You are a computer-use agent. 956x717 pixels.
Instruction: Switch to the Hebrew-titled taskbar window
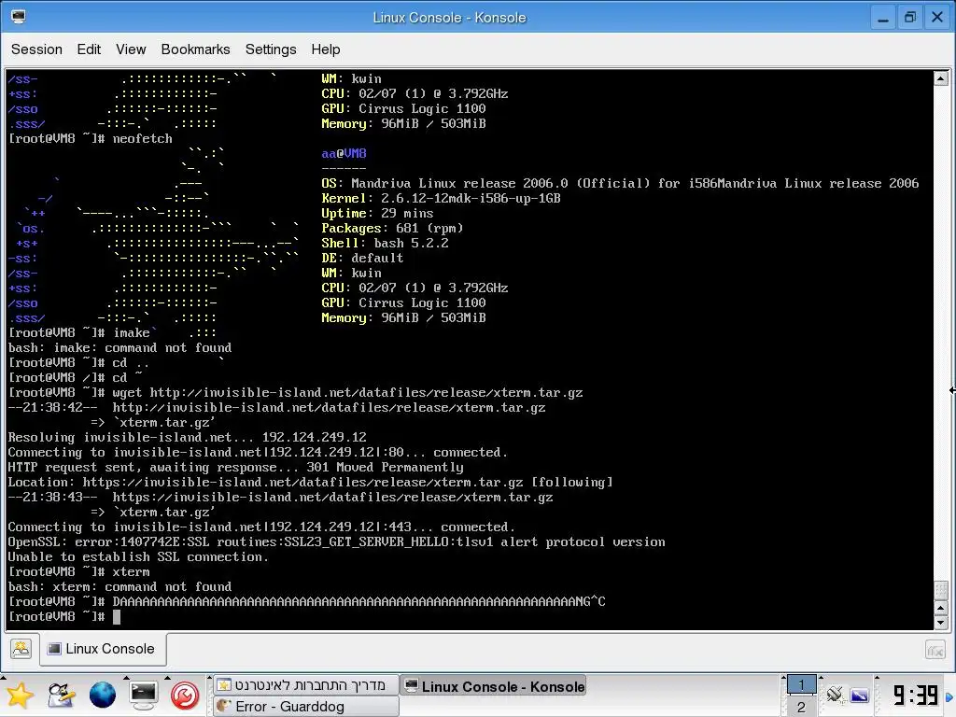pyautogui.click(x=306, y=685)
